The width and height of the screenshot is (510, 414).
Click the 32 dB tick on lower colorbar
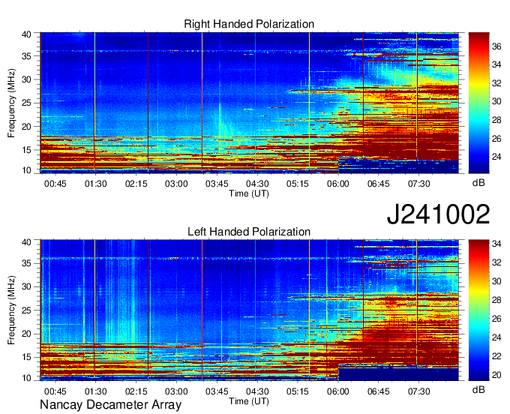(496, 262)
